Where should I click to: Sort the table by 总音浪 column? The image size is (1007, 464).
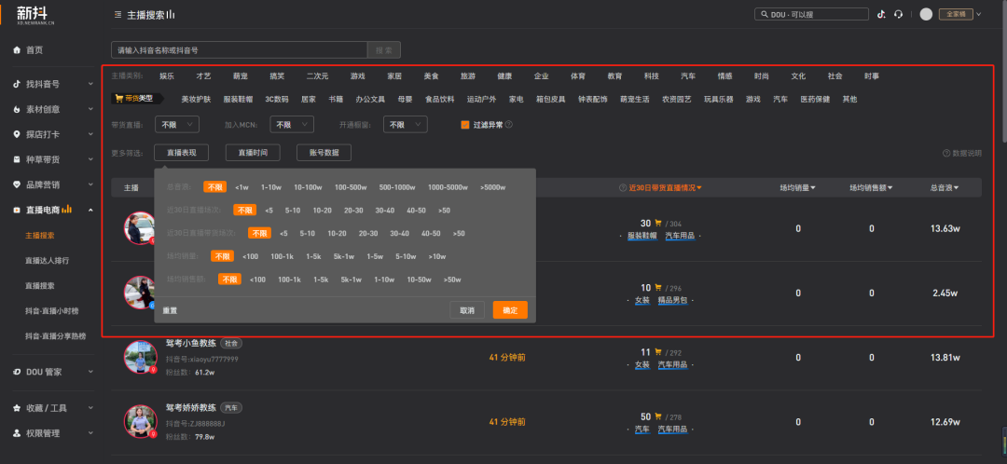944,188
